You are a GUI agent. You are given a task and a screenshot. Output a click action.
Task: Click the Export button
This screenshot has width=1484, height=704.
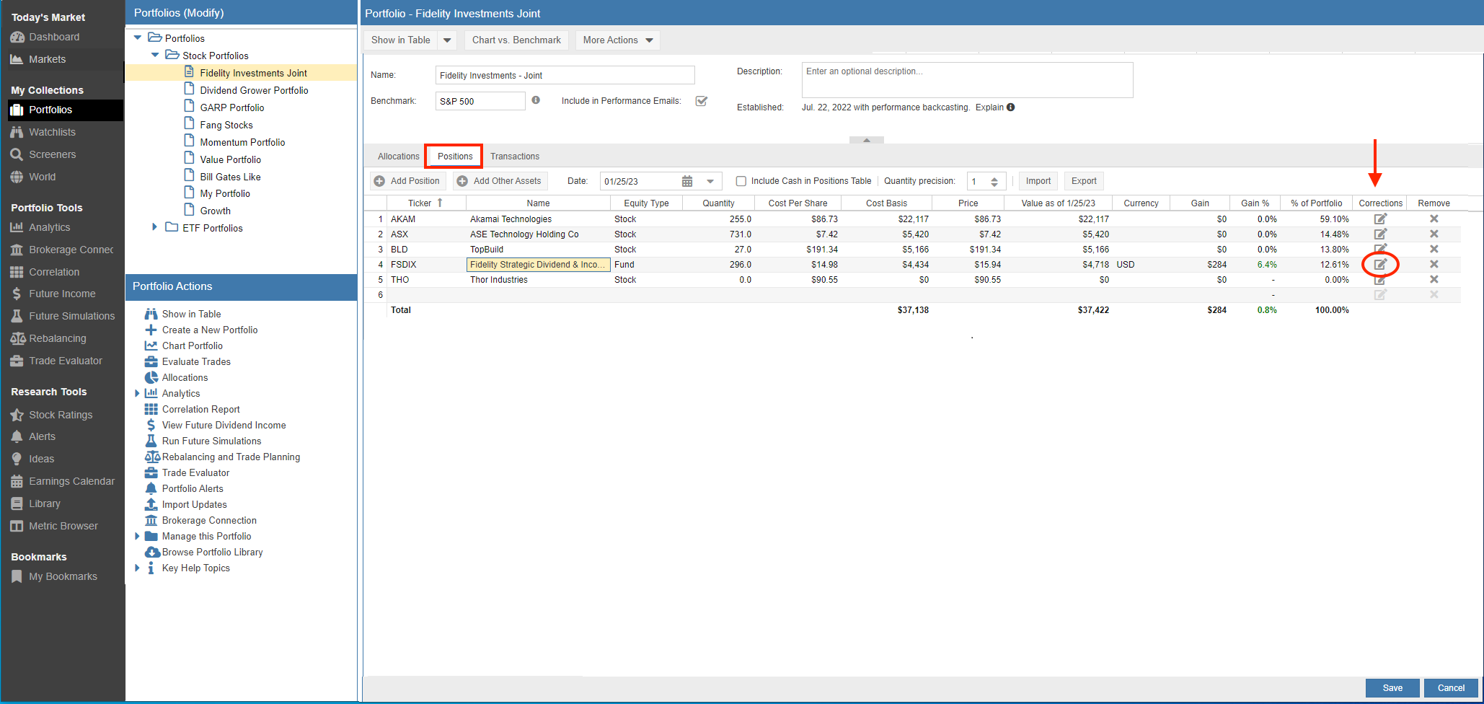1083,181
